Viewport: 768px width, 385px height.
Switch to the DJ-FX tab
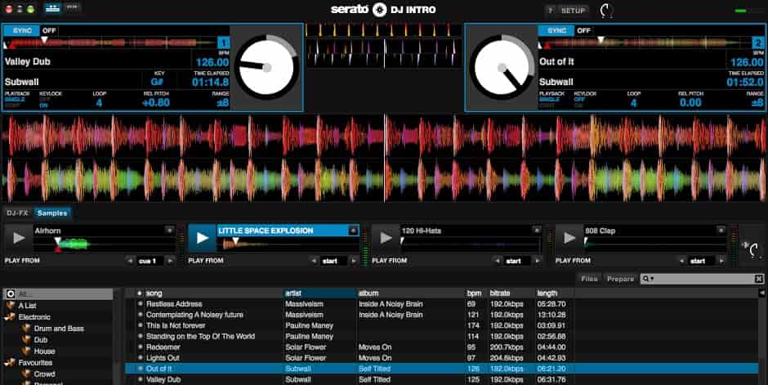(x=17, y=213)
